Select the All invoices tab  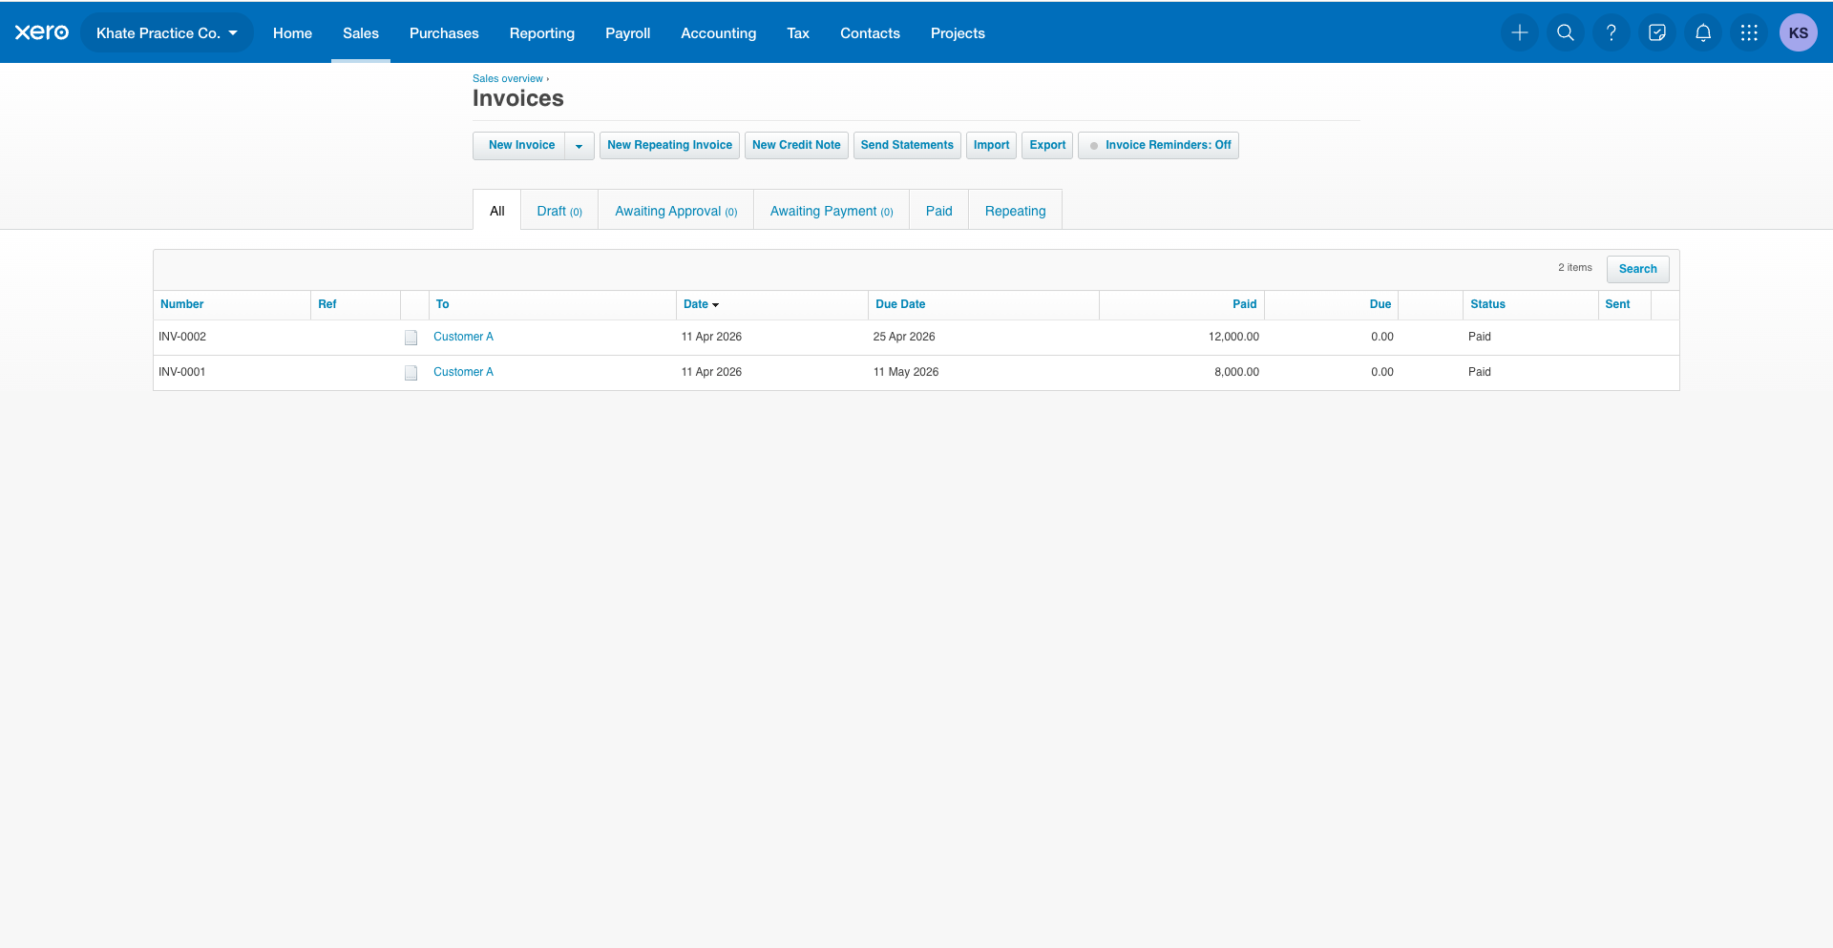coord(497,211)
